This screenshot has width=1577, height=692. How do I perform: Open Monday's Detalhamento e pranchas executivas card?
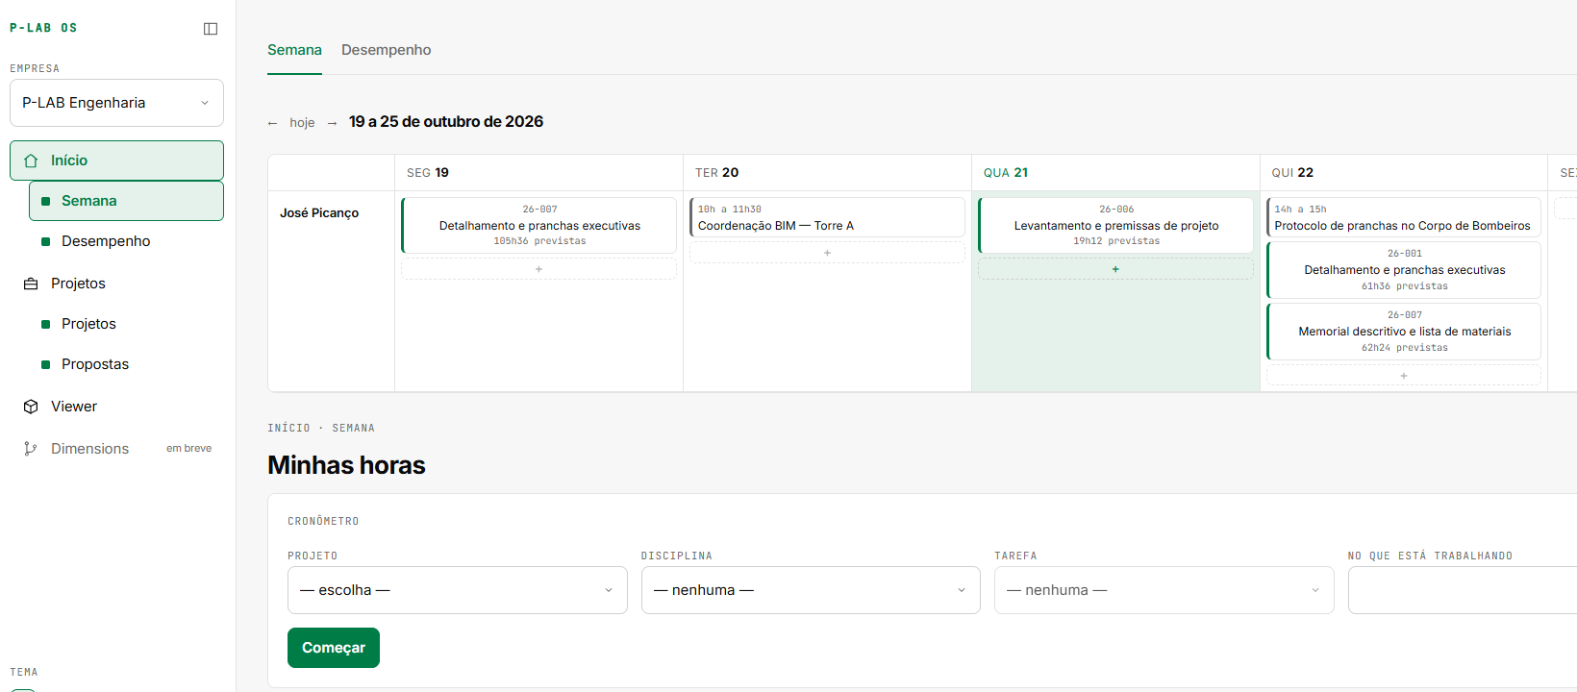(538, 226)
